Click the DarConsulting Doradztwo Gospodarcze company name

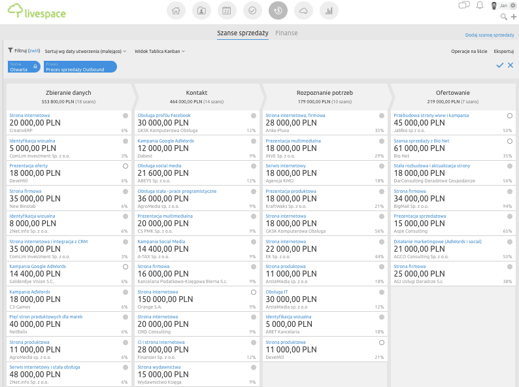pos(434,181)
